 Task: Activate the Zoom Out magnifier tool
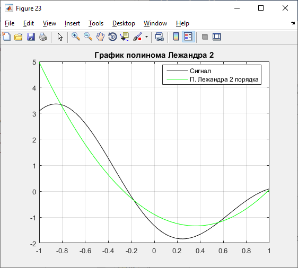point(88,37)
